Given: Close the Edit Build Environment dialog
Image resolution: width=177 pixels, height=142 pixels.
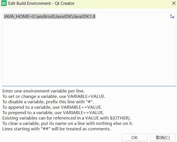Looking at the screenshot, I should coord(174,3).
